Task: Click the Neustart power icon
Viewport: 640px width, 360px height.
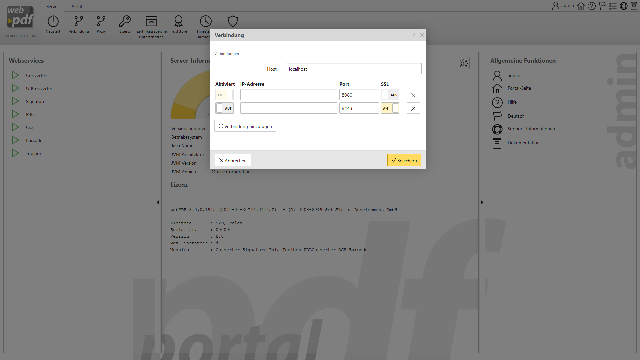Action: click(x=53, y=21)
